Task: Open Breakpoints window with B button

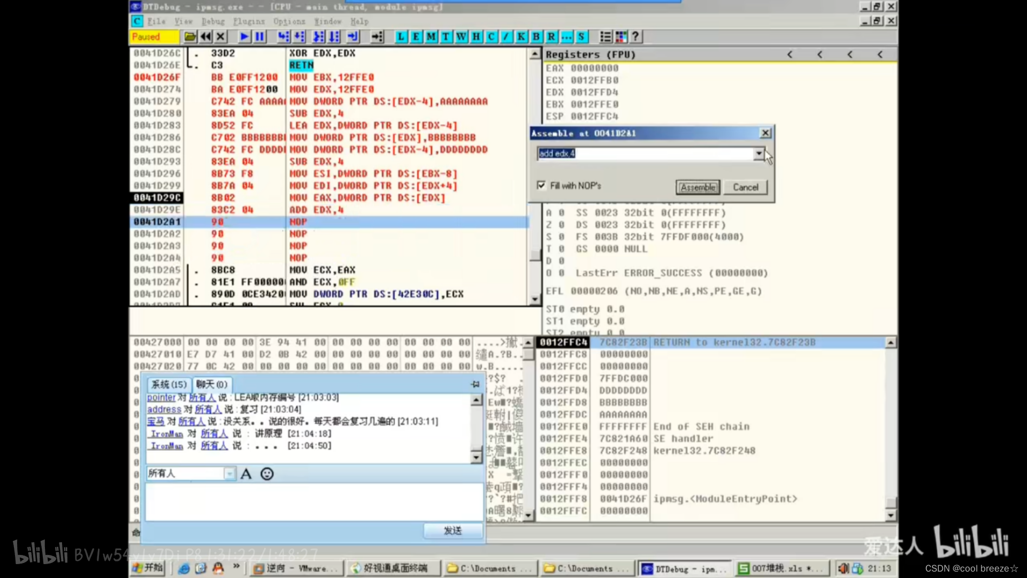Action: pos(536,36)
